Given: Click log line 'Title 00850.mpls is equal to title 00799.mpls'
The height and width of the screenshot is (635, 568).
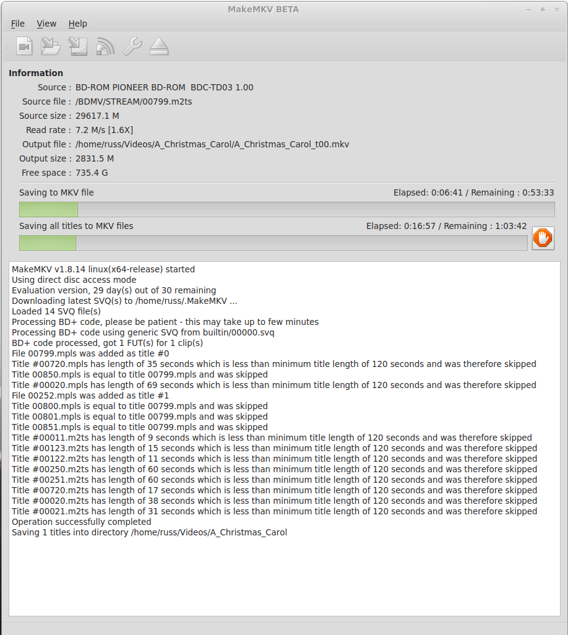Looking at the screenshot, I should pyautogui.click(x=140, y=374).
